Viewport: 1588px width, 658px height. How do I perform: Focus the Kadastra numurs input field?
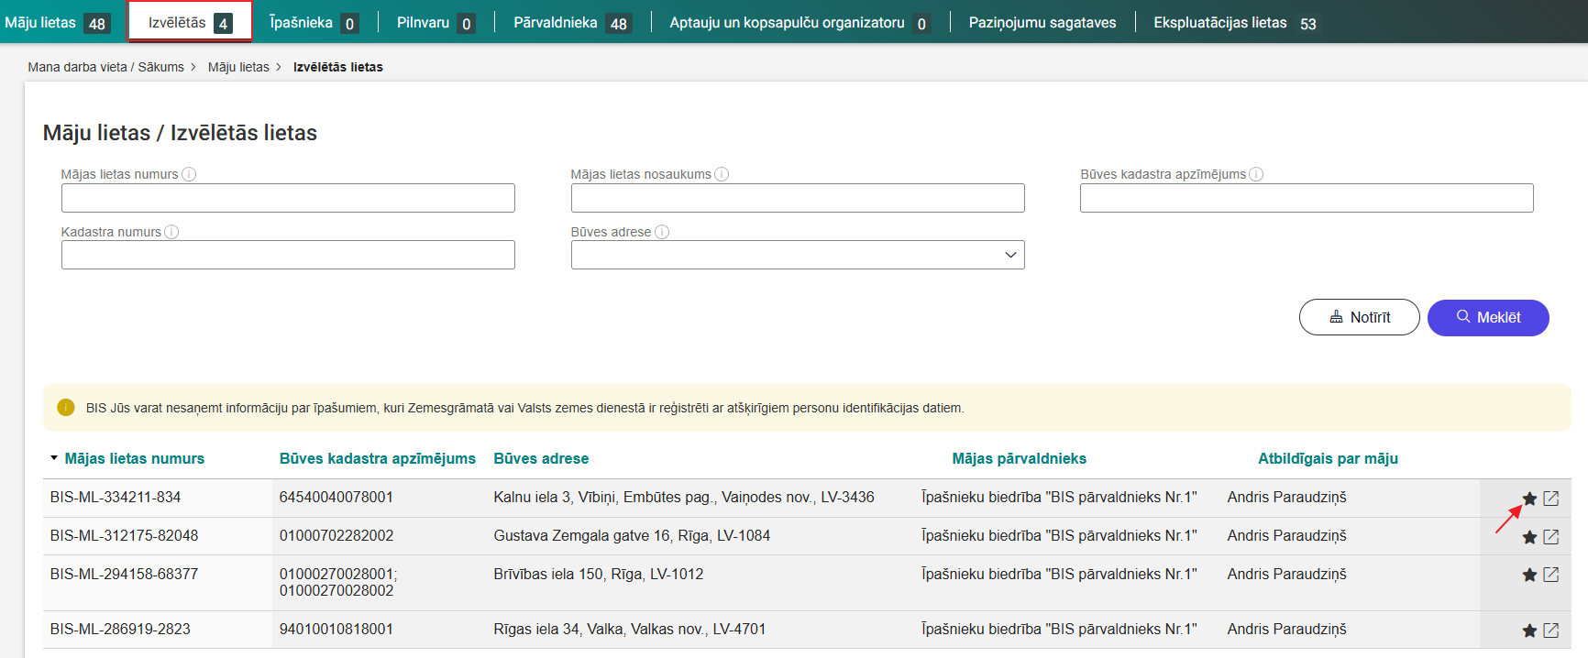tap(288, 255)
